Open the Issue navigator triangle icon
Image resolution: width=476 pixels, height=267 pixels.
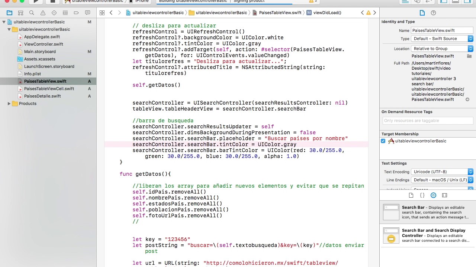[x=43, y=13]
